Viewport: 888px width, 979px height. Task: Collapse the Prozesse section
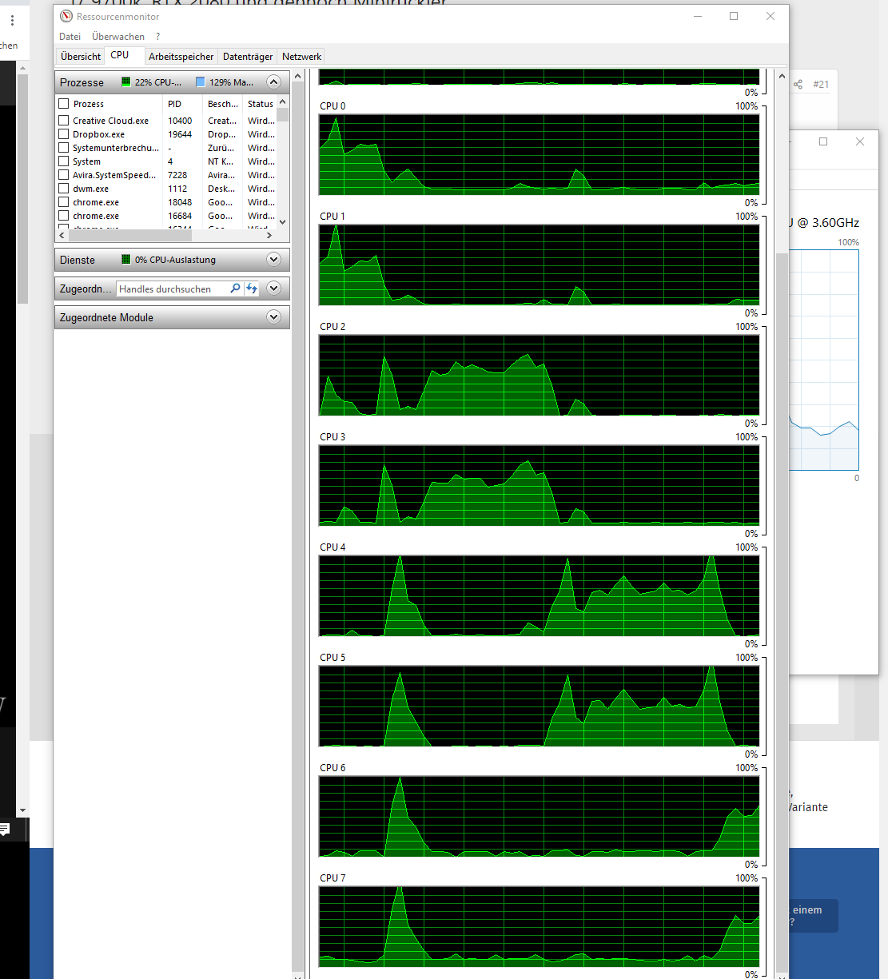coord(273,82)
